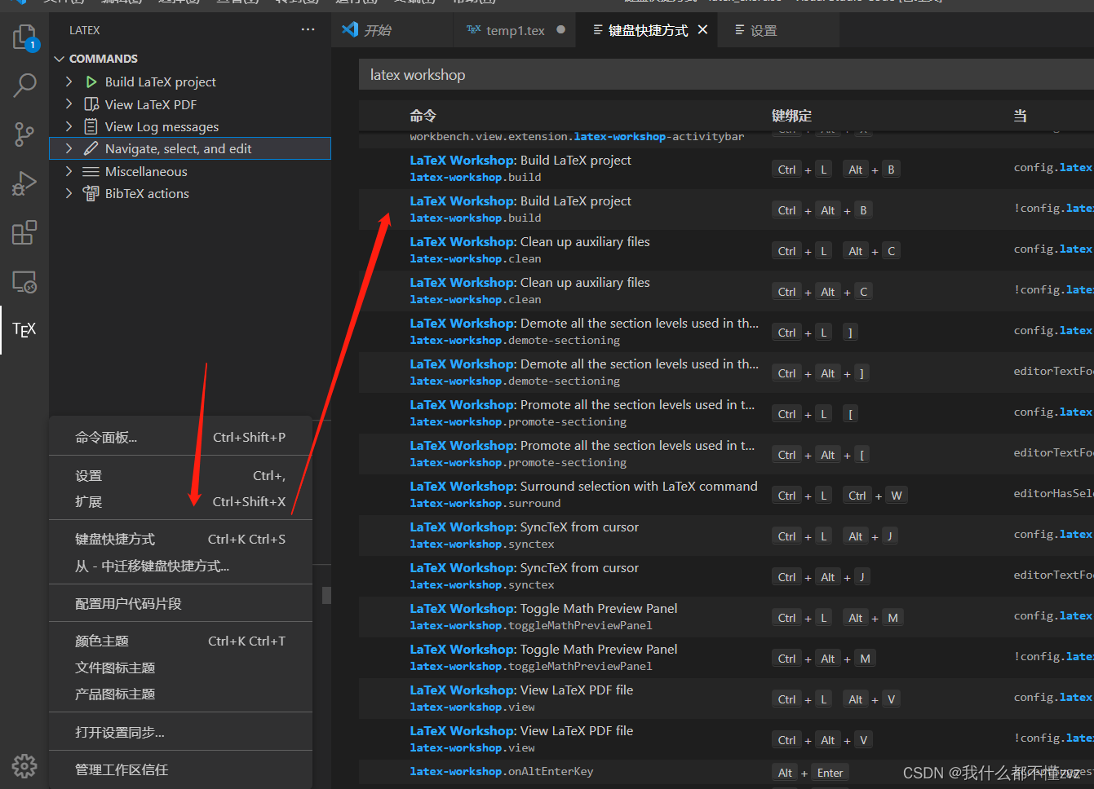Select SyncTeX from cursor Ctrl+Alt+J row
This screenshot has height=789, width=1094.
click(x=726, y=576)
